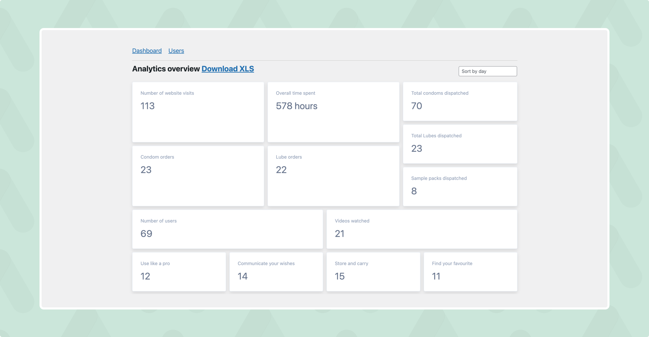Click the Find your favourite card
The height and width of the screenshot is (337, 649).
[x=470, y=272]
